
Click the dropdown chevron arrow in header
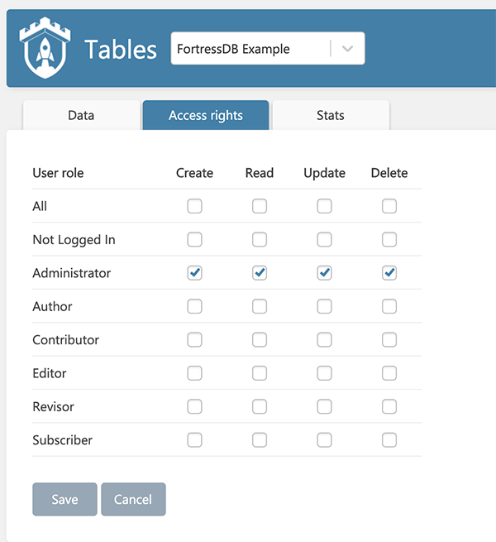tap(348, 49)
